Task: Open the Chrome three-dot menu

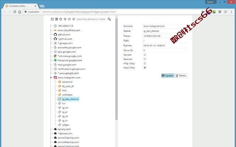Action: click(x=231, y=12)
